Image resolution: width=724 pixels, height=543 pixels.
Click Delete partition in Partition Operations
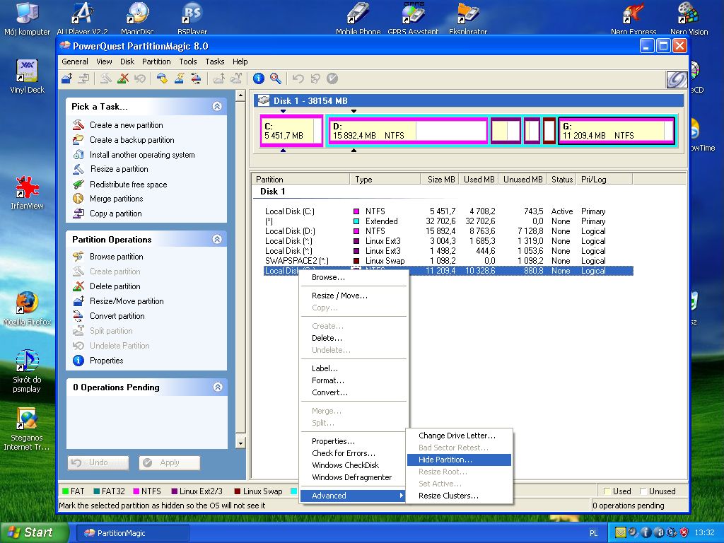115,286
